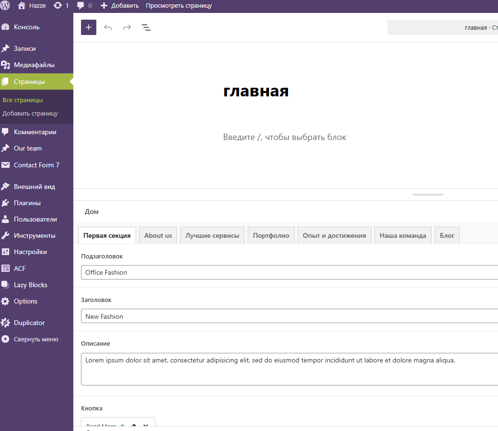Open Инструменты in the sidebar
This screenshot has height=431, width=498.
pos(36,235)
